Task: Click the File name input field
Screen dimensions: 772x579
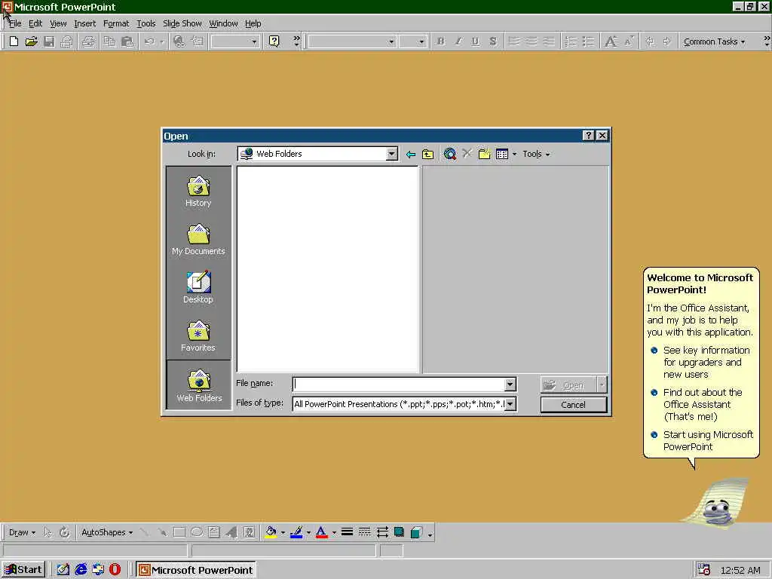Action: 399,384
